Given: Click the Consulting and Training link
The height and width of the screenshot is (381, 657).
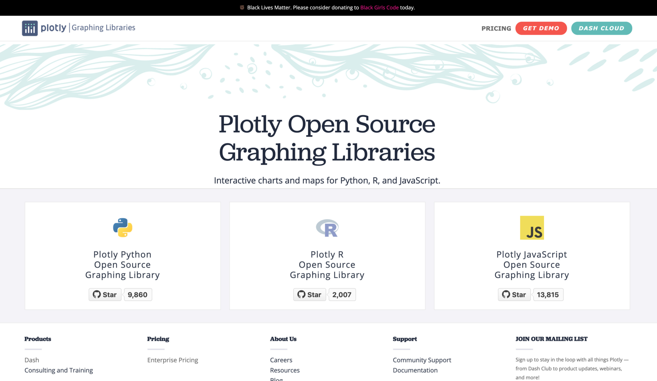Looking at the screenshot, I should pyautogui.click(x=59, y=370).
